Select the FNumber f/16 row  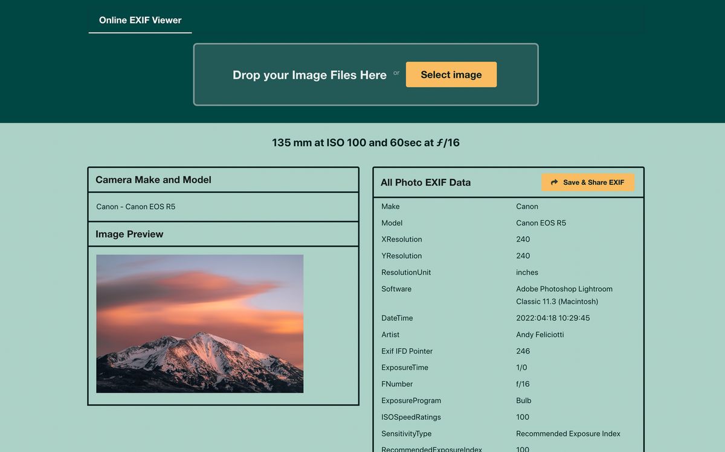[x=523, y=384]
